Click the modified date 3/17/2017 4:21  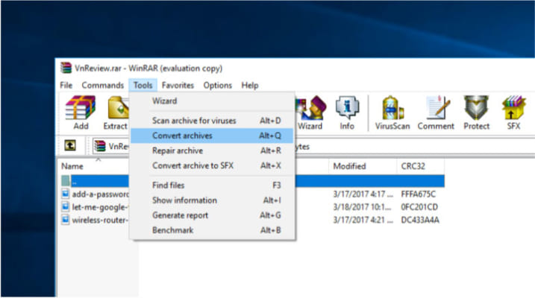tap(363, 220)
